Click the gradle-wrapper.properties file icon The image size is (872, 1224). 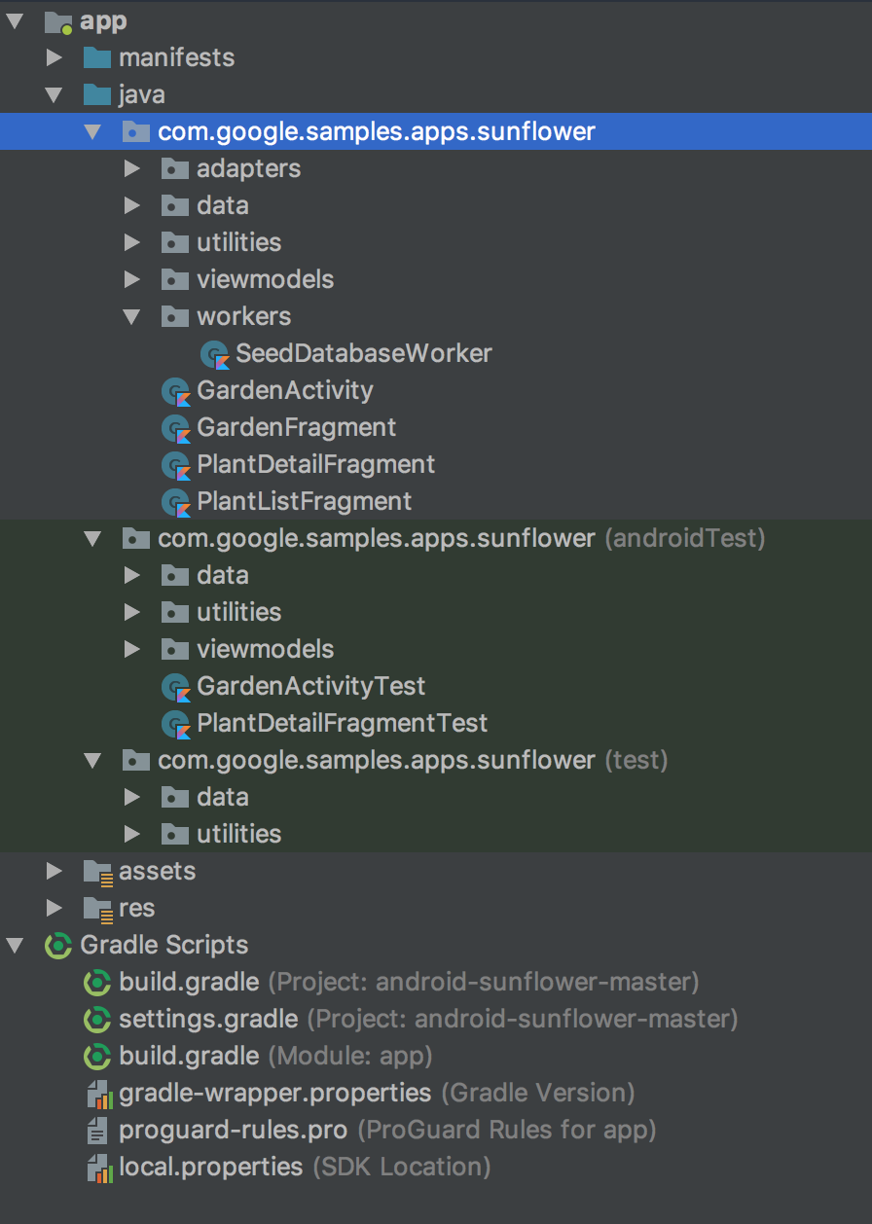pos(98,1093)
